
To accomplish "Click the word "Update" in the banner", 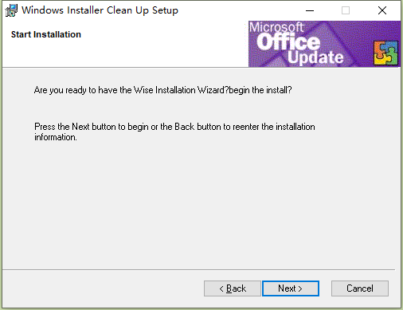I will tap(315, 57).
